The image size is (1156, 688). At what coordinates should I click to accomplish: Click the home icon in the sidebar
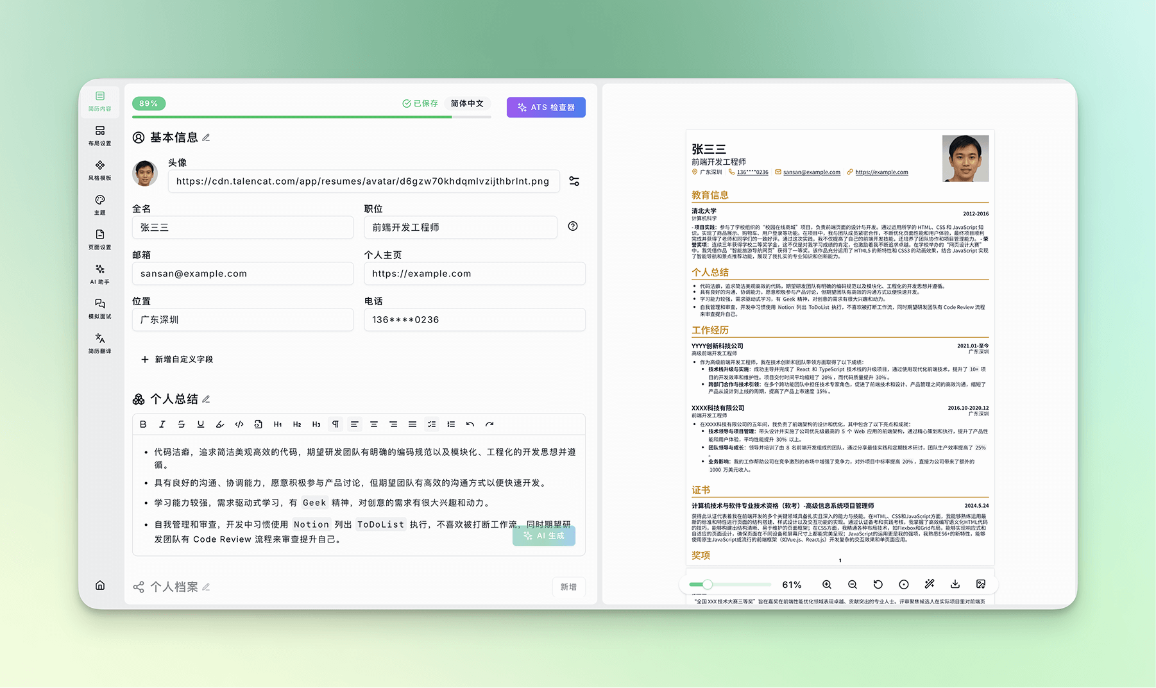(x=100, y=585)
